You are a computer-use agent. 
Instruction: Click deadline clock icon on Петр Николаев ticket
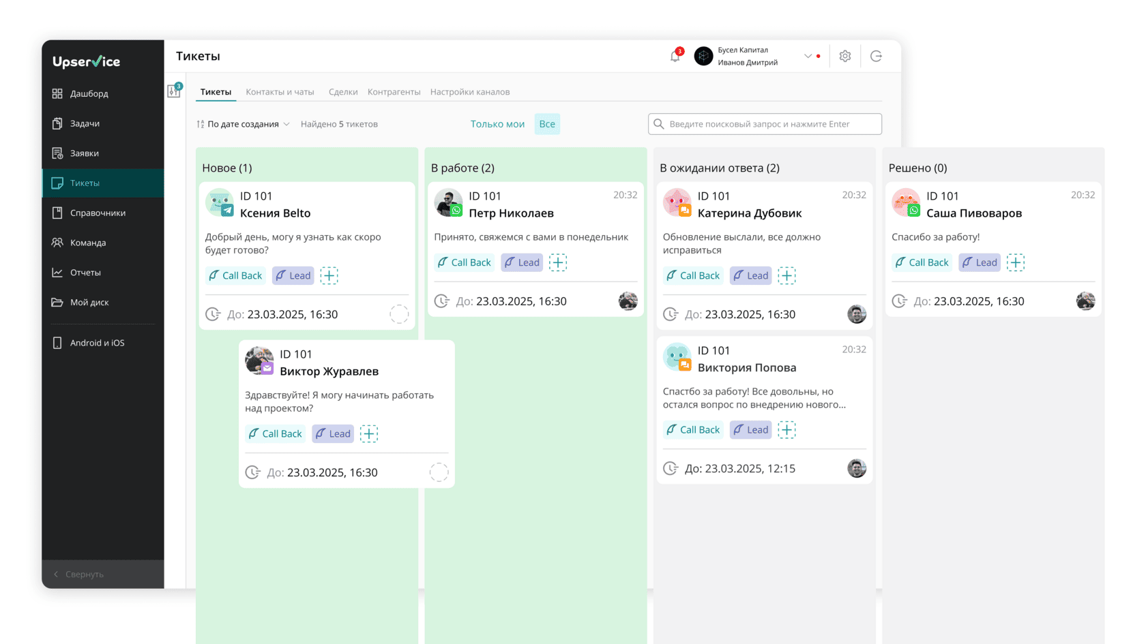click(x=442, y=301)
